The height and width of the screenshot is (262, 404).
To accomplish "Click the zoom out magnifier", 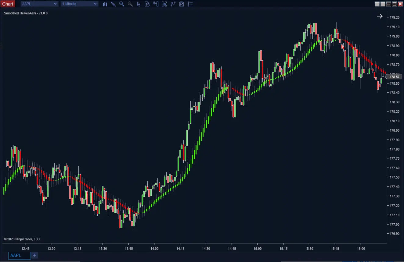I will [x=130, y=4].
